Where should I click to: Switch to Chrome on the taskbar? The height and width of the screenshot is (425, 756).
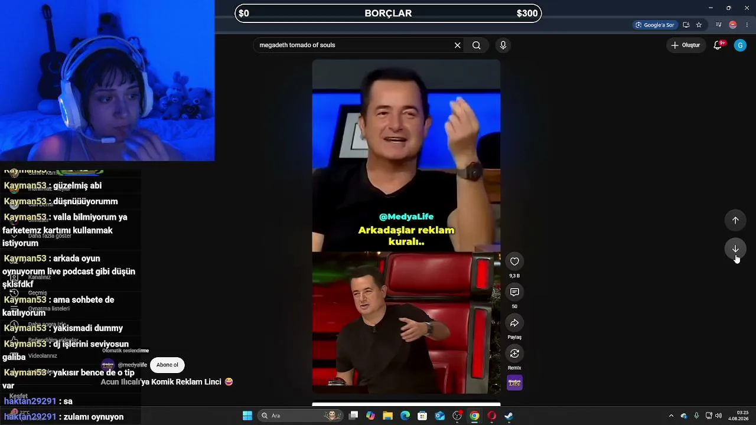[474, 416]
